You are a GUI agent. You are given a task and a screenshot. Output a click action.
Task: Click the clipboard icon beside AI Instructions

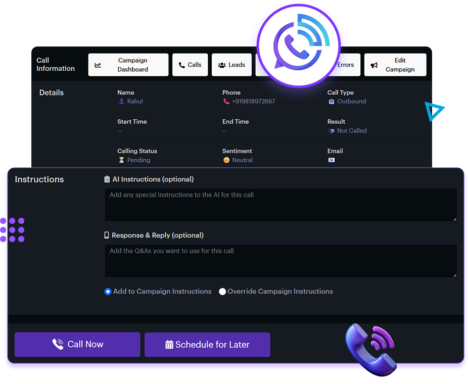[x=107, y=179]
